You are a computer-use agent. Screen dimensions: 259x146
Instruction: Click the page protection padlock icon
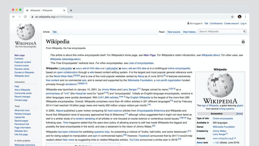[x=243, y=42]
